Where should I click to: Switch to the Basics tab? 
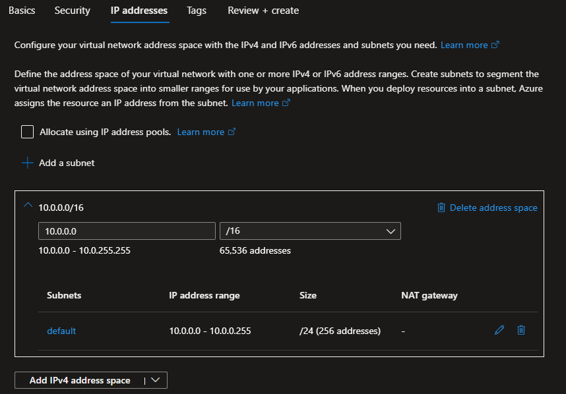(x=22, y=11)
